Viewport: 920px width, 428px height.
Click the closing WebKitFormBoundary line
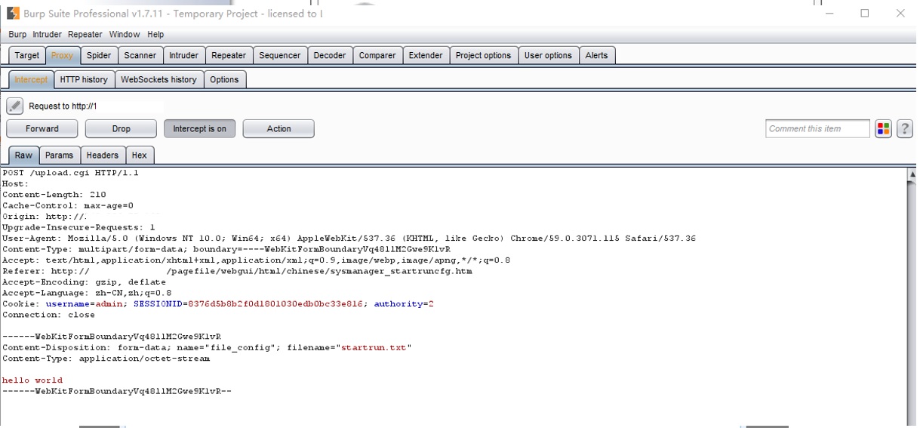click(116, 391)
